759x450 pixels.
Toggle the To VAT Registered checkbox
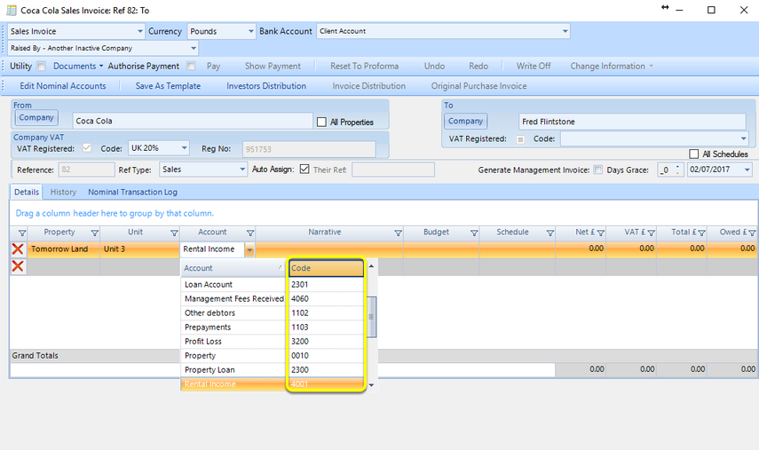(520, 139)
